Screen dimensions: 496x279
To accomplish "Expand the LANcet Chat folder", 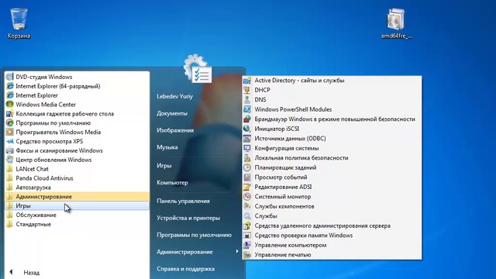I will click(77, 169).
